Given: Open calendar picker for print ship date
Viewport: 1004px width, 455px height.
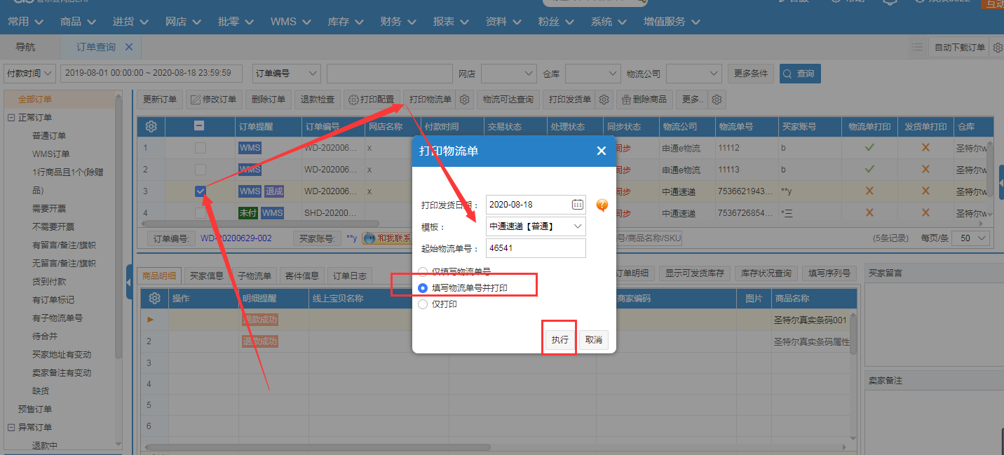Looking at the screenshot, I should click(577, 205).
